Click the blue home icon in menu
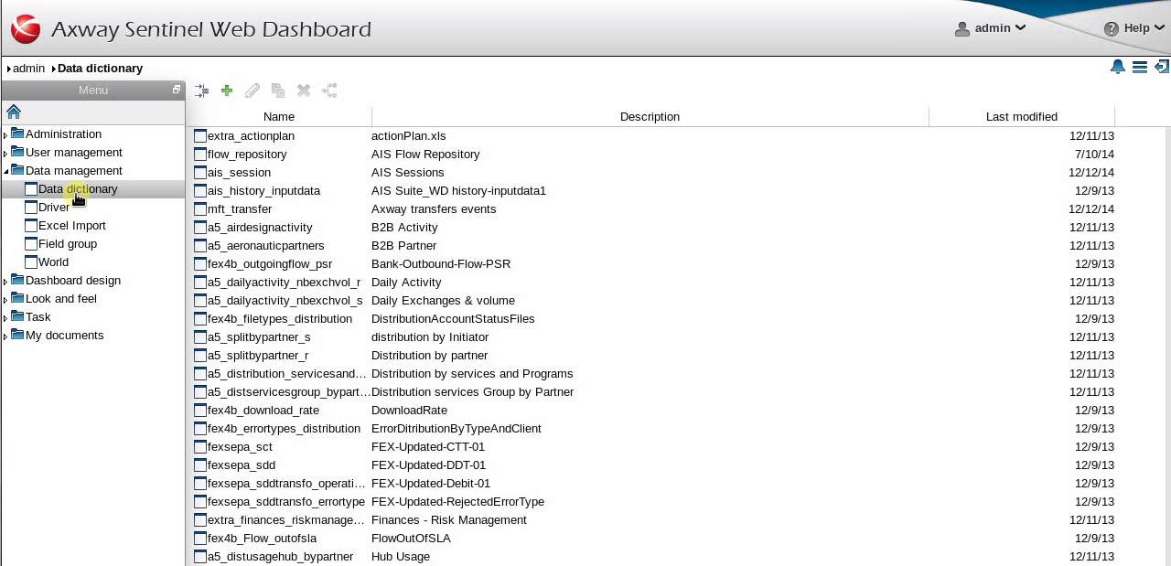This screenshot has height=566, width=1171. click(x=14, y=112)
